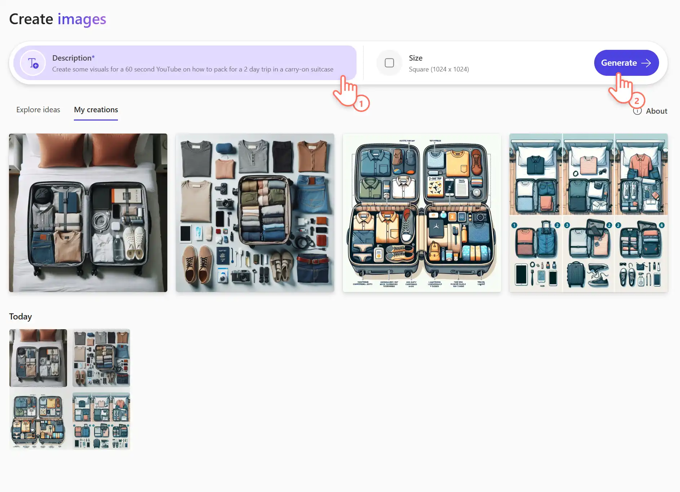Click the text description icon
The height and width of the screenshot is (492, 680).
point(33,63)
